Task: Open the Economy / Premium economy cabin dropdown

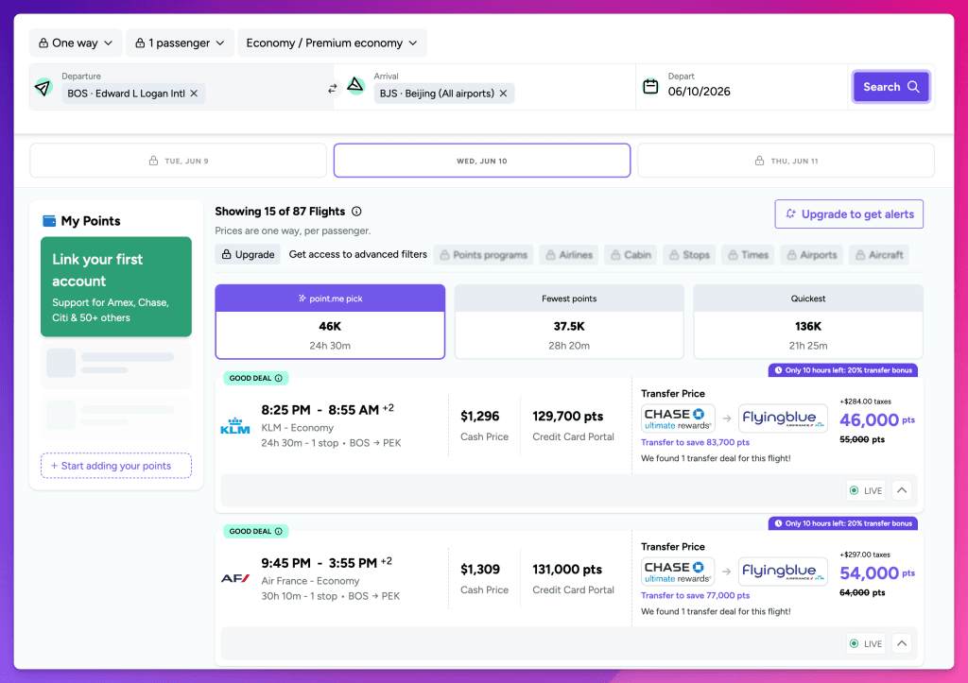Action: click(x=332, y=43)
